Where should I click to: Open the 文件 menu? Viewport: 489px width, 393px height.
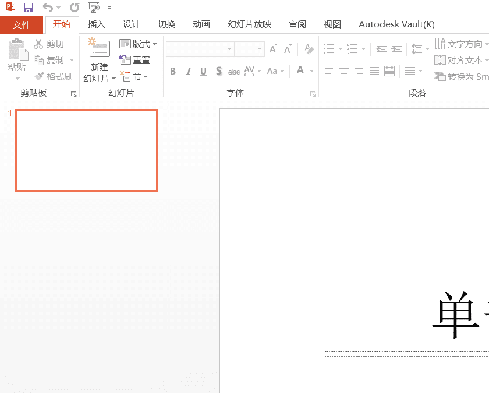click(x=22, y=24)
